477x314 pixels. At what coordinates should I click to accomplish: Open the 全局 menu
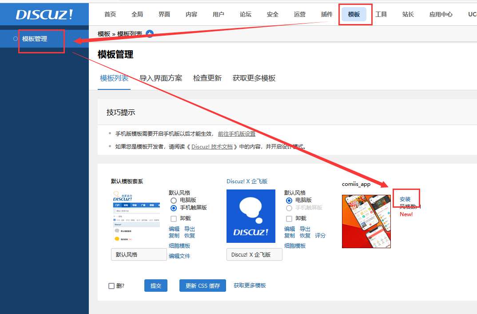(137, 14)
